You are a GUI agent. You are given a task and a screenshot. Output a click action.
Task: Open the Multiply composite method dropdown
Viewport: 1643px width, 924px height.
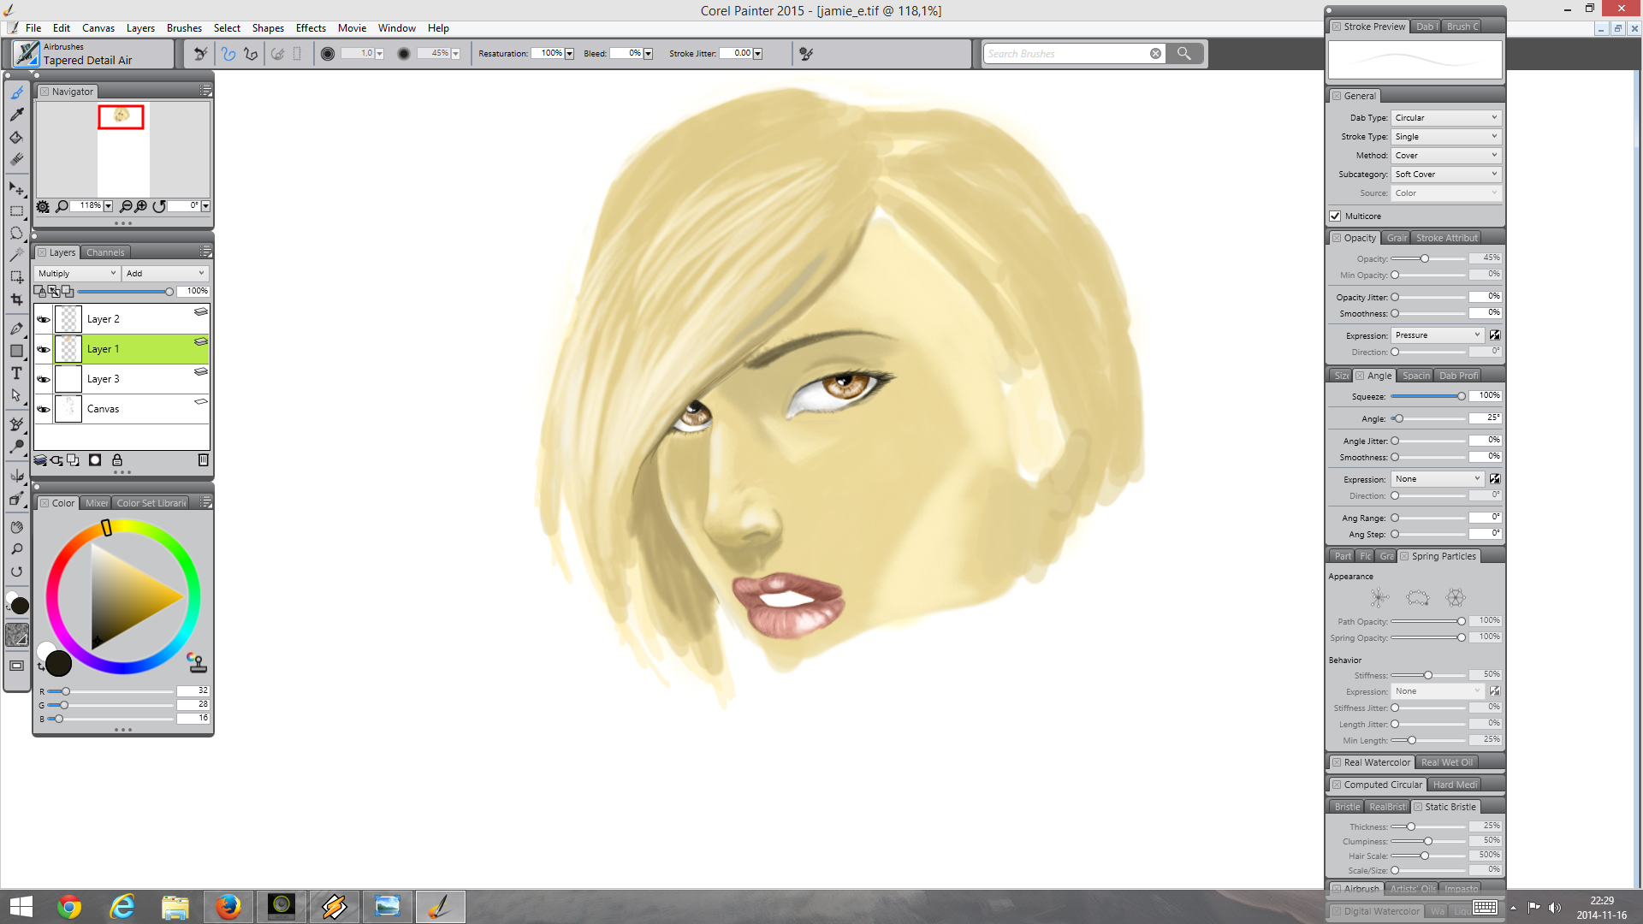pos(77,274)
